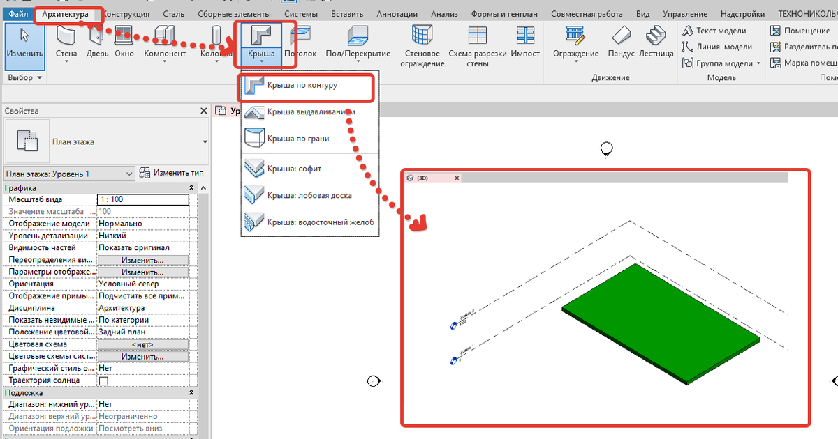Select Разделитель помещений tool
This screenshot has height=439, width=838.
coord(803,47)
